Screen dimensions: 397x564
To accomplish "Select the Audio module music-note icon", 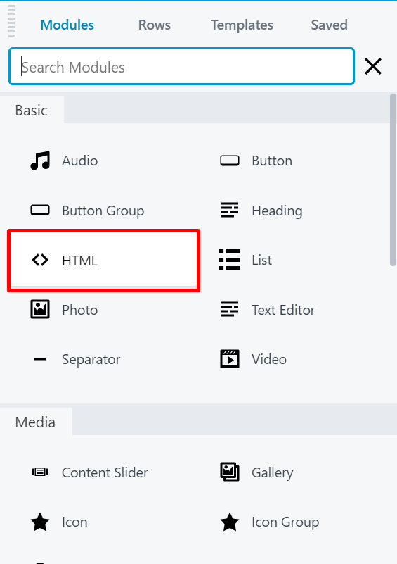I will coord(40,161).
